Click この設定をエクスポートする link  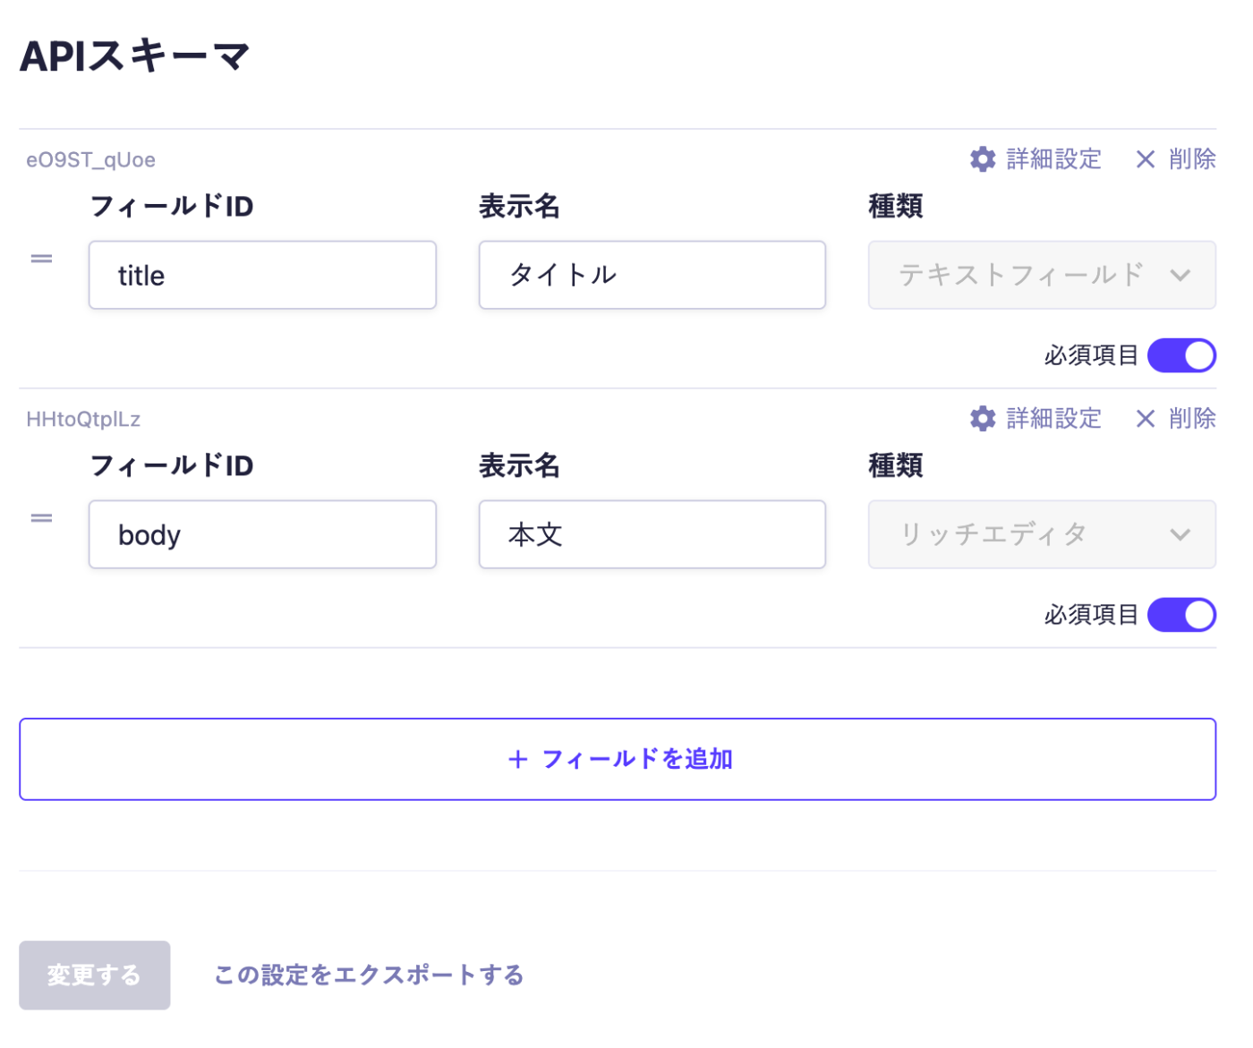368,976
